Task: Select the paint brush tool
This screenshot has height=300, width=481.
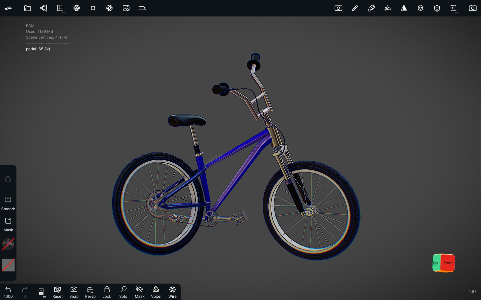Action: click(x=355, y=8)
